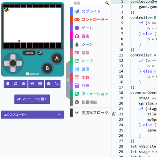Mute the simulator sound
This screenshot has width=157, height=157.
(32, 84)
